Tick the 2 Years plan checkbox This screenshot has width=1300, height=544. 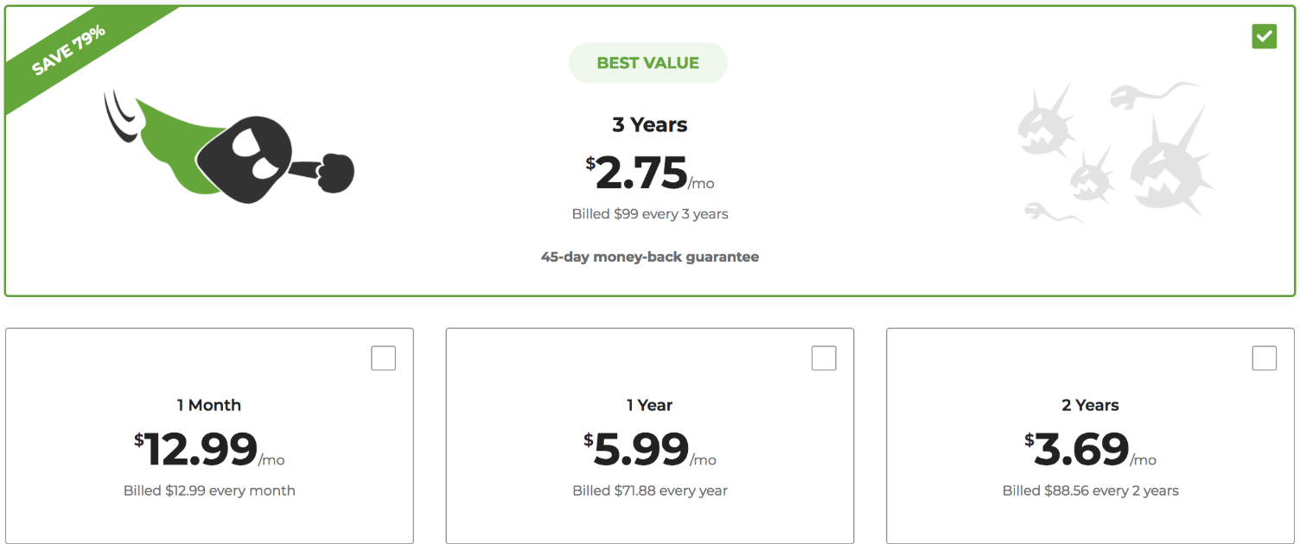(1265, 358)
